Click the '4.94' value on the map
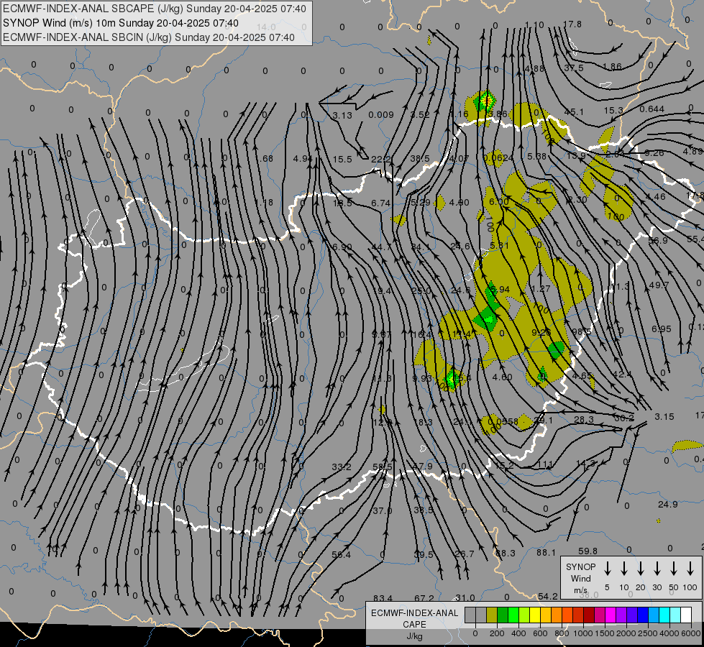Viewport: 704px width, 647px height. click(x=303, y=158)
